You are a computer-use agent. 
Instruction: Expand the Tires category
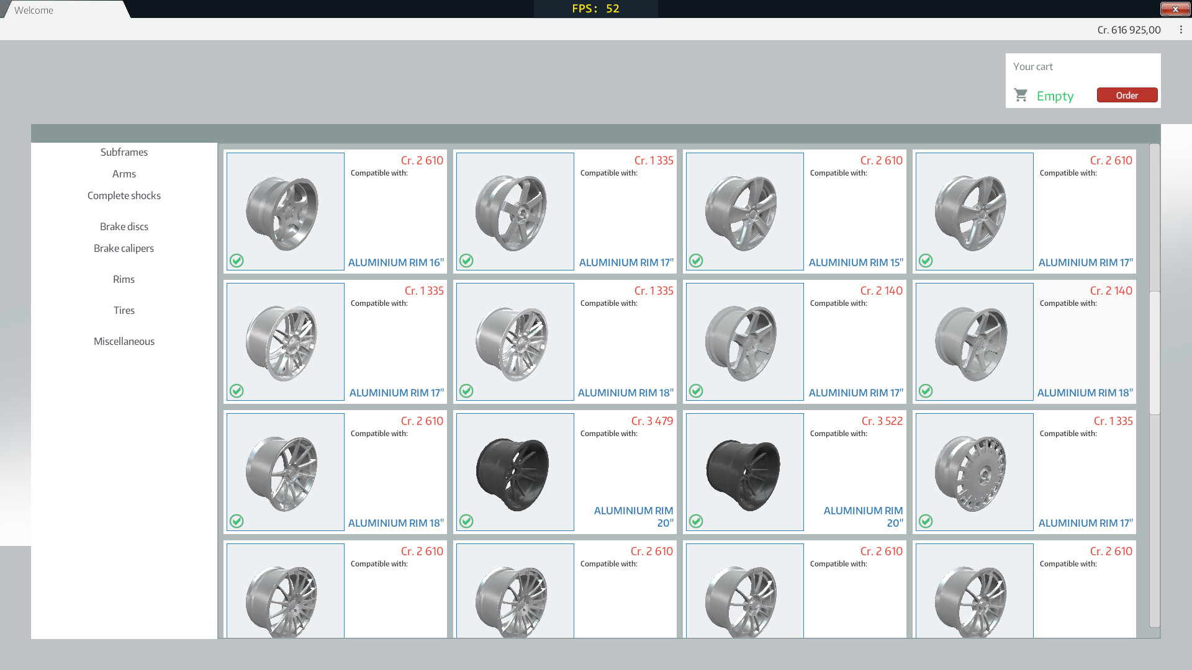tap(124, 310)
